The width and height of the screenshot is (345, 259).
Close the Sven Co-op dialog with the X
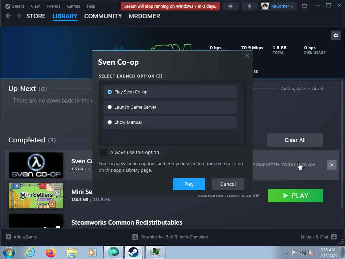tap(247, 56)
